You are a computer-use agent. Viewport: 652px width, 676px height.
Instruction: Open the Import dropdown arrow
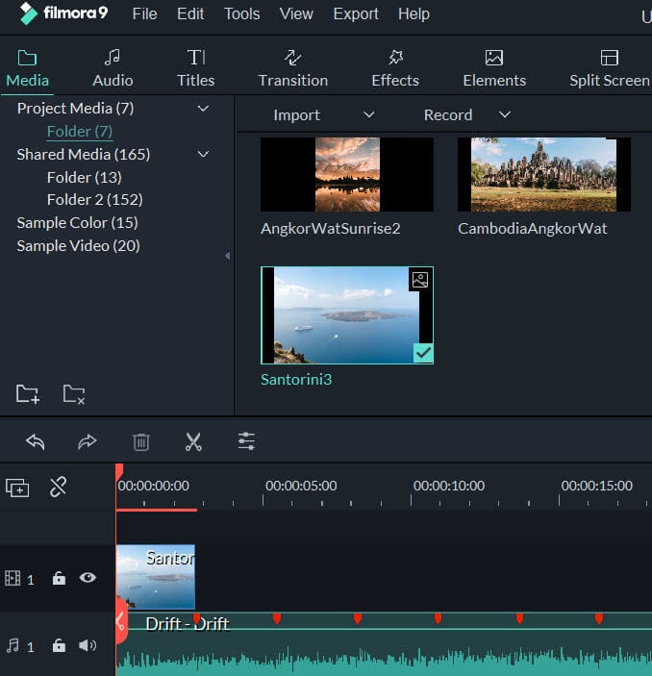point(368,114)
